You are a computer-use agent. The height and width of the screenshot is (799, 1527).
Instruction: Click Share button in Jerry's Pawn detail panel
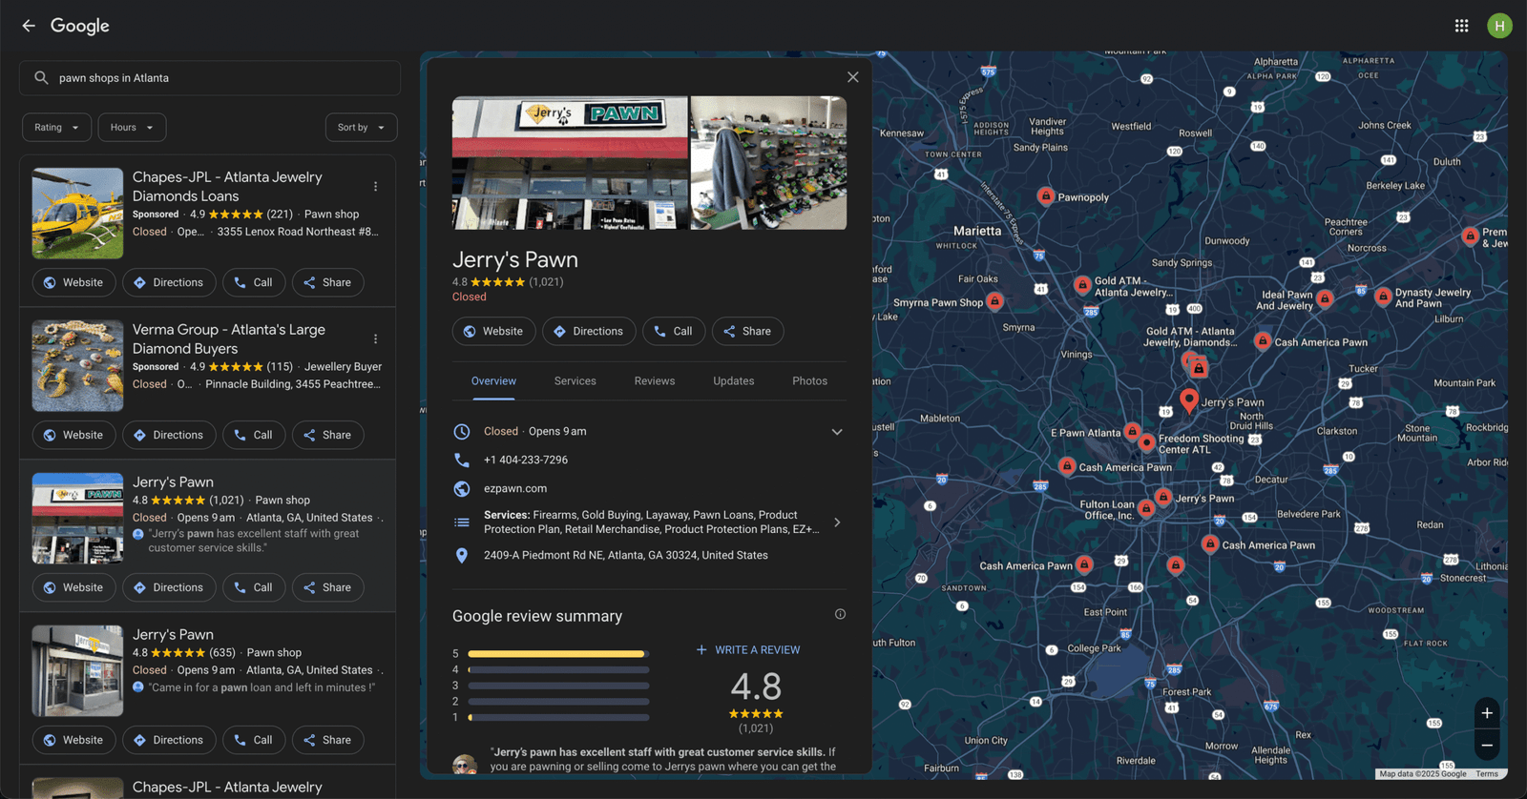(x=747, y=331)
